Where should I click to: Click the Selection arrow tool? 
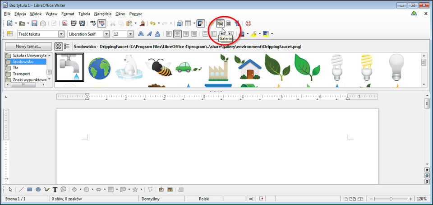[x=10, y=190]
